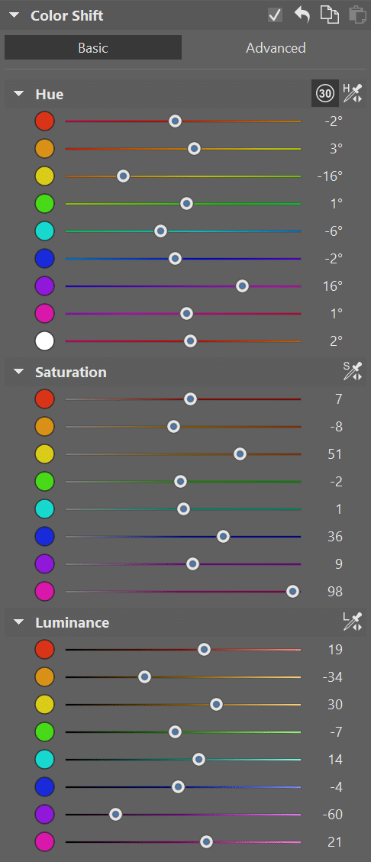371x862 pixels.
Task: Click the white swatch in Hue section
Action: (x=44, y=341)
